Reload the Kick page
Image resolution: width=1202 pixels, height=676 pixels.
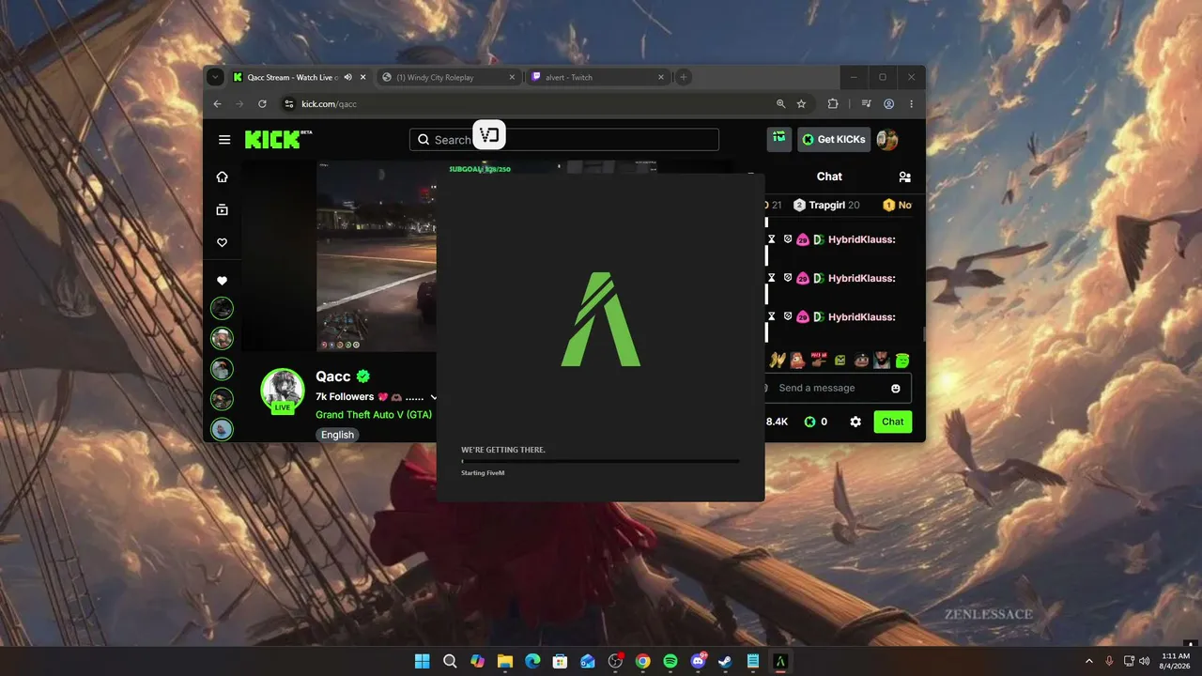262,104
